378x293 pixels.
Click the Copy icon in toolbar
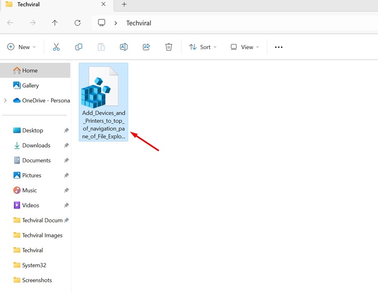[x=79, y=47]
